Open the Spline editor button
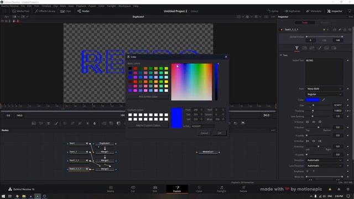Screen dimensions: 354x199 pos(273,11)
